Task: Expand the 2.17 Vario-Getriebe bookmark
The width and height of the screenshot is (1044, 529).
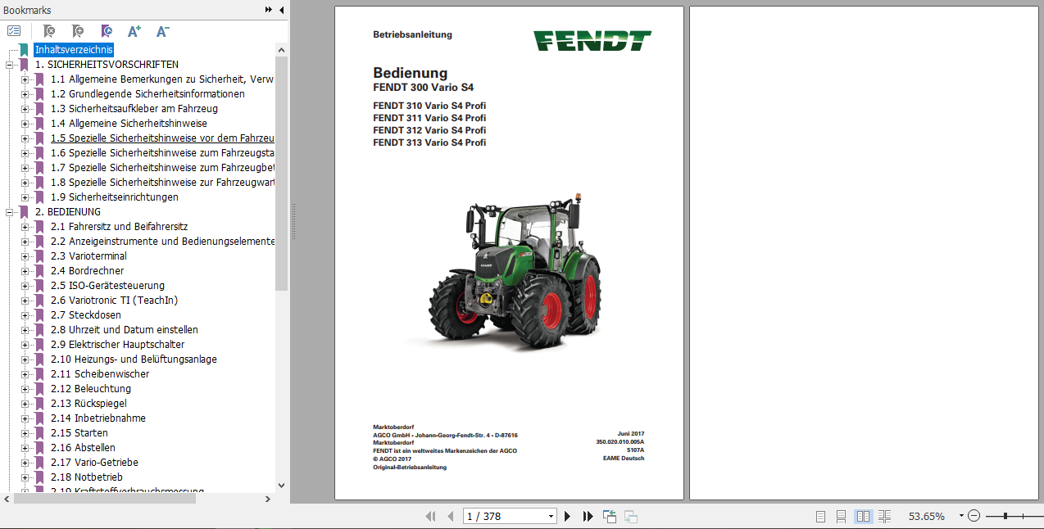Action: coord(25,463)
